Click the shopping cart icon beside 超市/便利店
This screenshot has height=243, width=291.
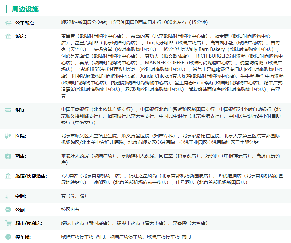tap(8, 223)
